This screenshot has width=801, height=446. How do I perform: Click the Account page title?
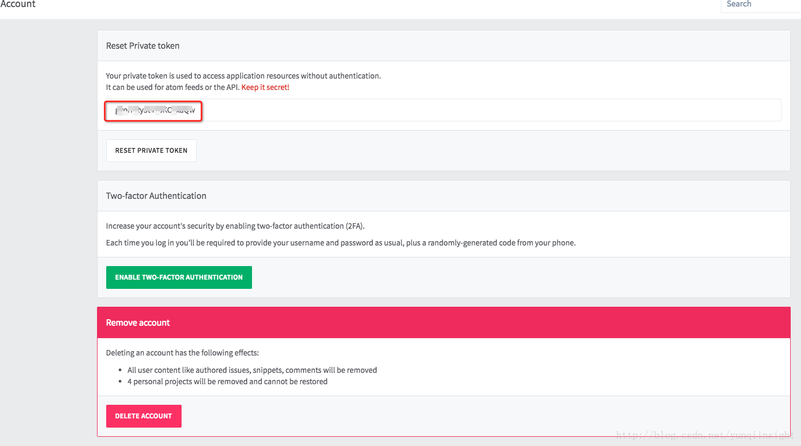(18, 4)
